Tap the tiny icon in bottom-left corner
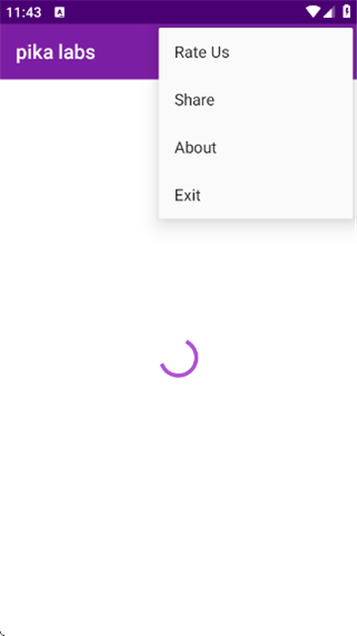This screenshot has height=636, width=357. point(2,633)
